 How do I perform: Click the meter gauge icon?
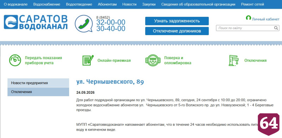(x=15, y=60)
